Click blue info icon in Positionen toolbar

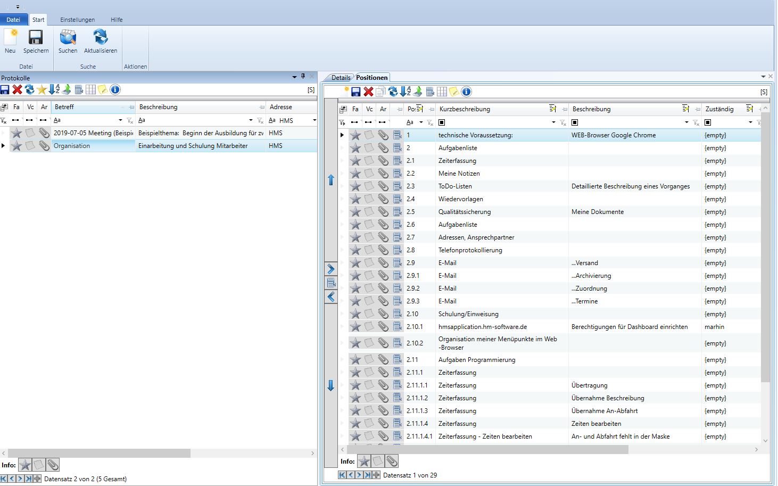(466, 92)
